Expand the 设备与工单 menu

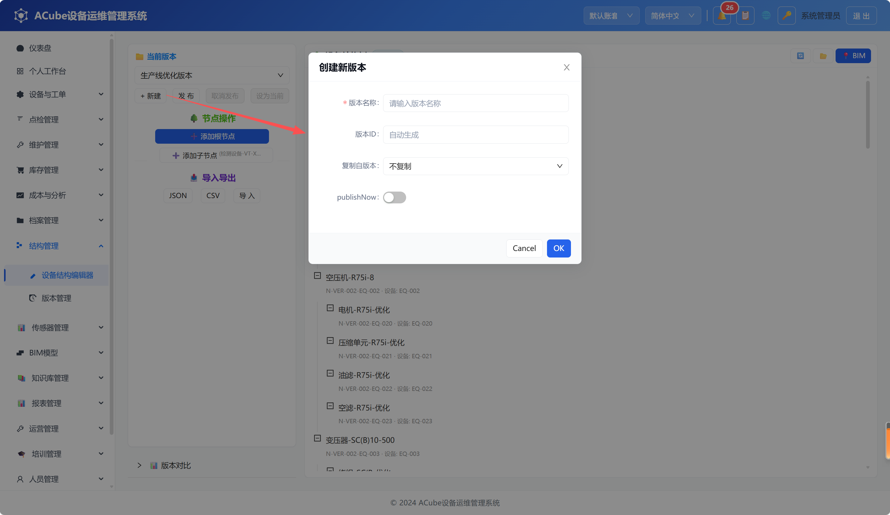pos(57,94)
